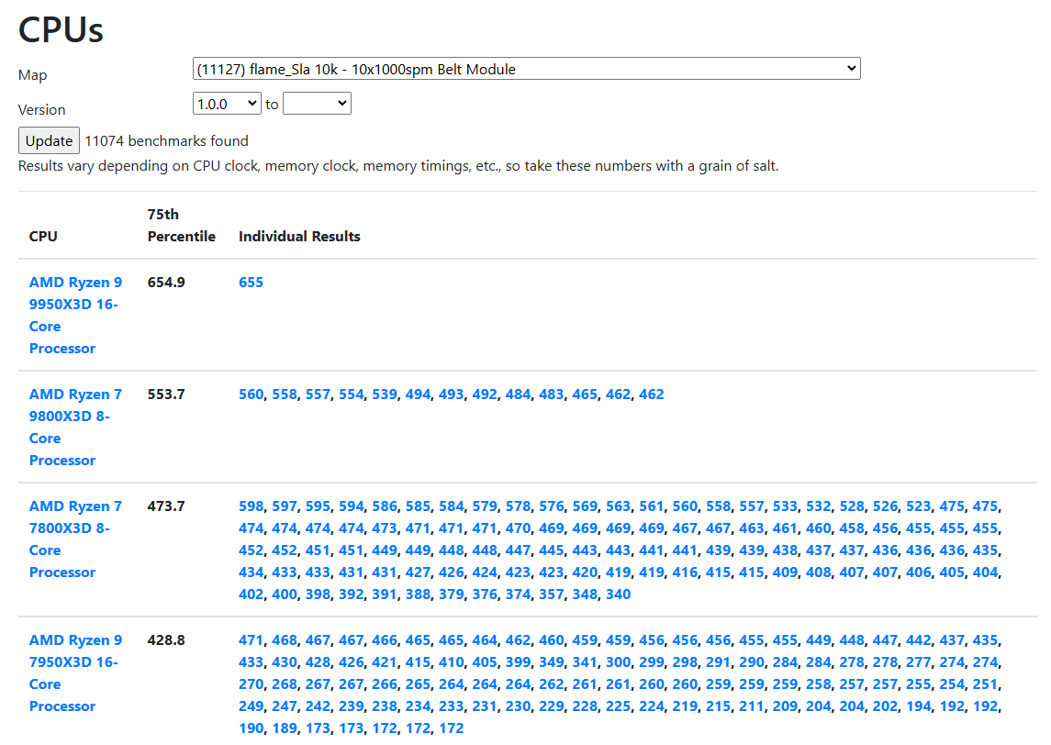The image size is (1051, 745).
Task: Open the 9800X3D result 465
Action: click(585, 394)
